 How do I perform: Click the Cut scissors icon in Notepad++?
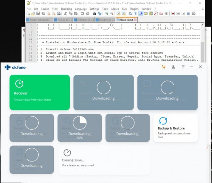[x=65, y=14]
